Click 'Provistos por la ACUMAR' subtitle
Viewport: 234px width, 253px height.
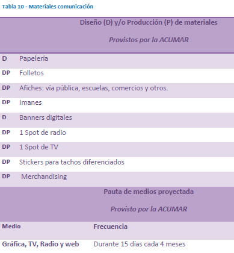(149, 40)
